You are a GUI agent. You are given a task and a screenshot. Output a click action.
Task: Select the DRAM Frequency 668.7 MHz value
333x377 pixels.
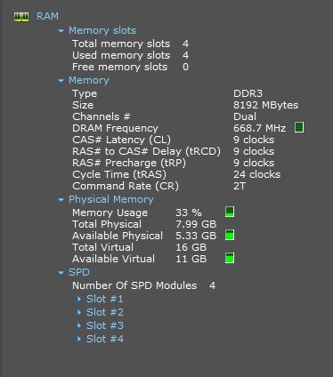260,128
